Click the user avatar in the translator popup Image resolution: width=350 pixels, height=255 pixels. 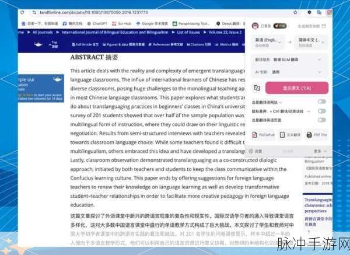pyautogui.click(x=255, y=26)
